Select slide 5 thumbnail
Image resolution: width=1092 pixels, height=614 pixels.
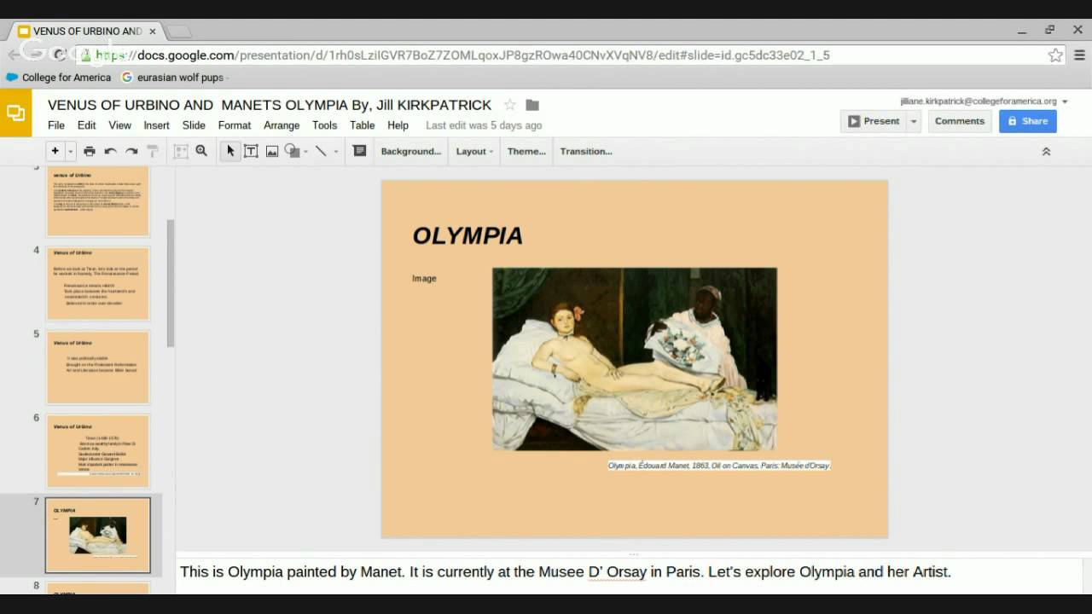tap(98, 367)
